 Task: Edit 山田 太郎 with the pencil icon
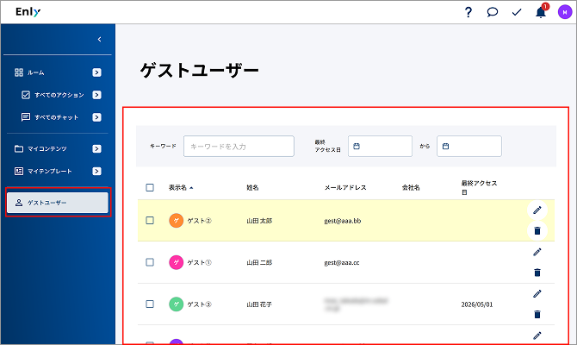[x=537, y=210]
